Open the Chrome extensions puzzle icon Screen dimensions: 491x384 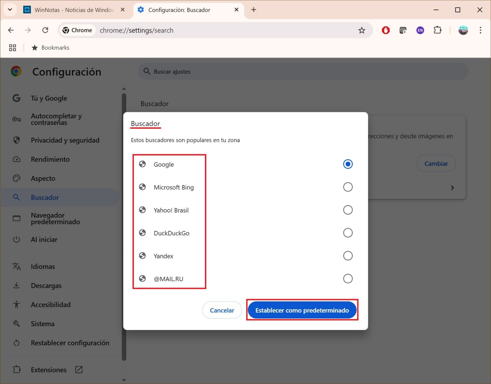[437, 30]
